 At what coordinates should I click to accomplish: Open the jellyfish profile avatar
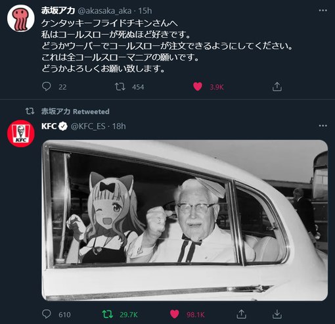pyautogui.click(x=21, y=18)
